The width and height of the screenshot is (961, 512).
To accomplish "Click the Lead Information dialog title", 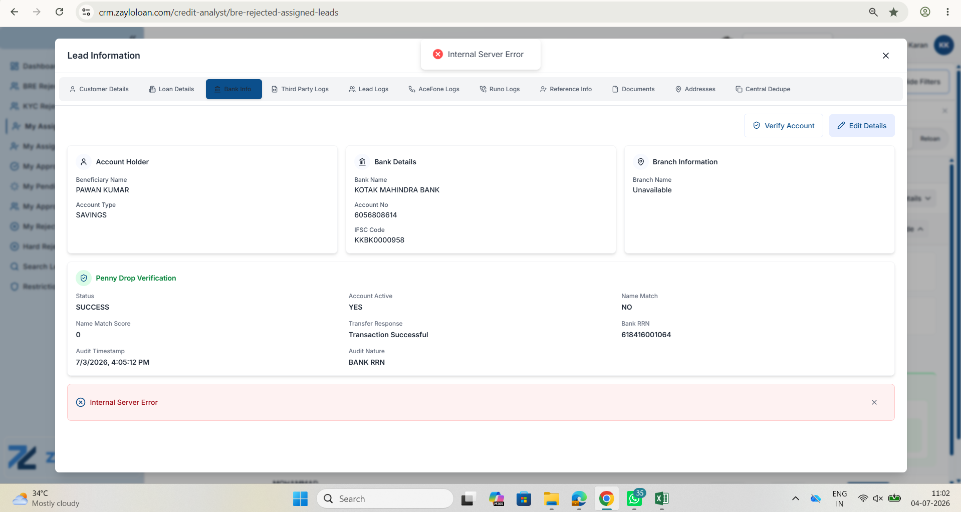I will [x=104, y=56].
